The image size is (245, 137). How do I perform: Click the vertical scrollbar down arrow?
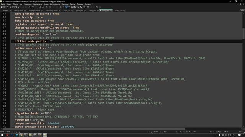[243, 127]
